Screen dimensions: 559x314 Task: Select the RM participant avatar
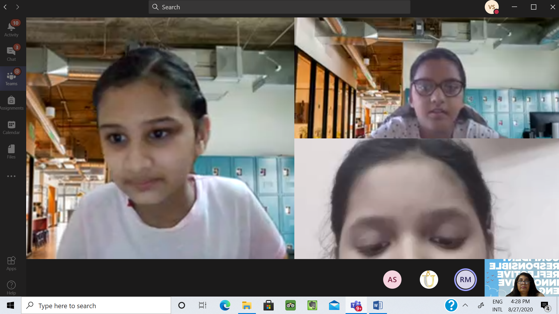point(465,280)
